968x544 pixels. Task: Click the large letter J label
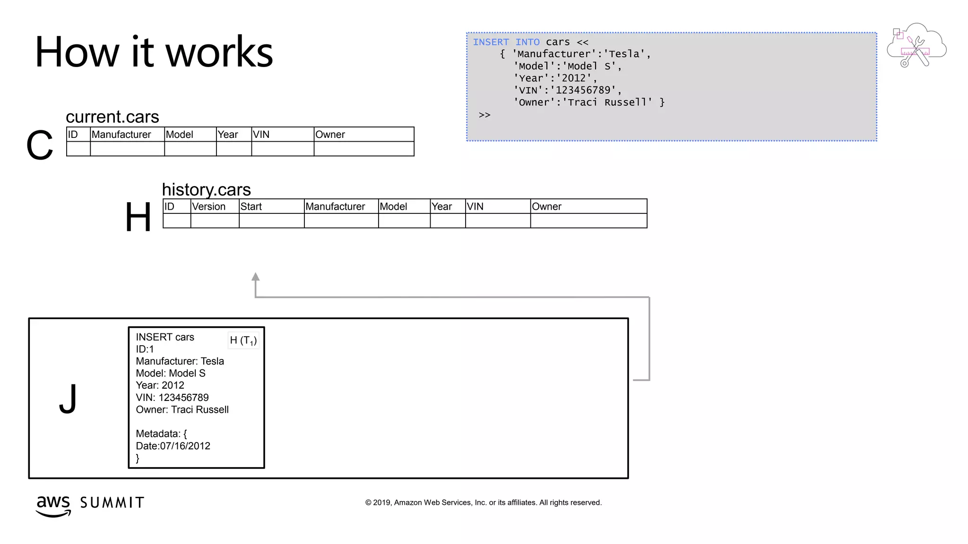[68, 398]
